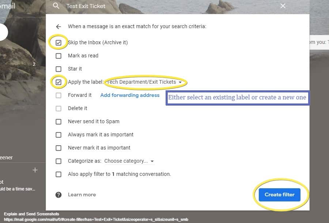
Task: Click the Create filter button
Action: [279, 195]
